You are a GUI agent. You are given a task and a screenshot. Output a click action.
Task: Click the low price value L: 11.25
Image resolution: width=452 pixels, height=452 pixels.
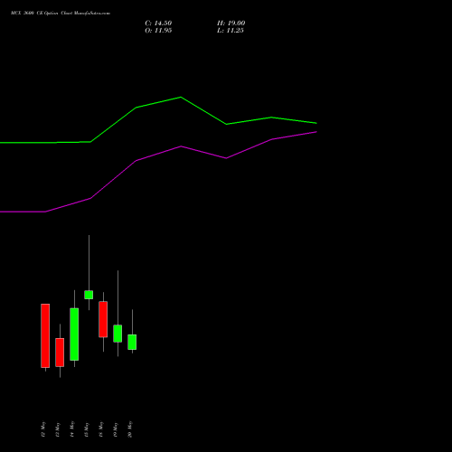tap(231, 31)
